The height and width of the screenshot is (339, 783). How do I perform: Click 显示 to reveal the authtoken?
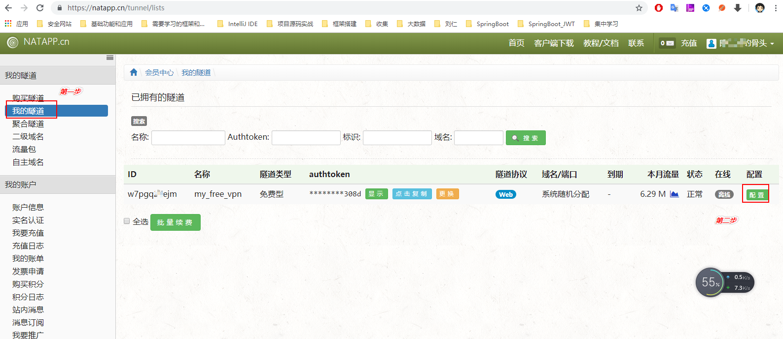tap(377, 194)
